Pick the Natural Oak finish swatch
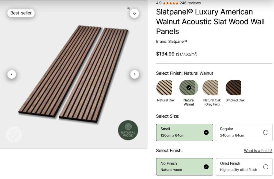 tap(164, 88)
